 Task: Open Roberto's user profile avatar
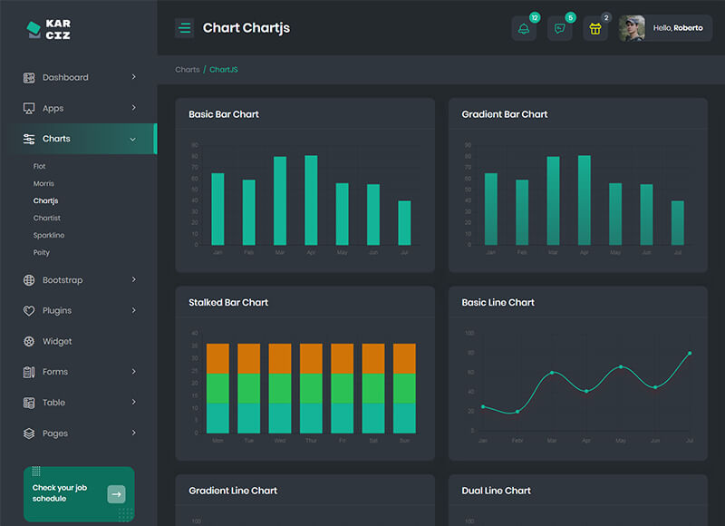632,28
